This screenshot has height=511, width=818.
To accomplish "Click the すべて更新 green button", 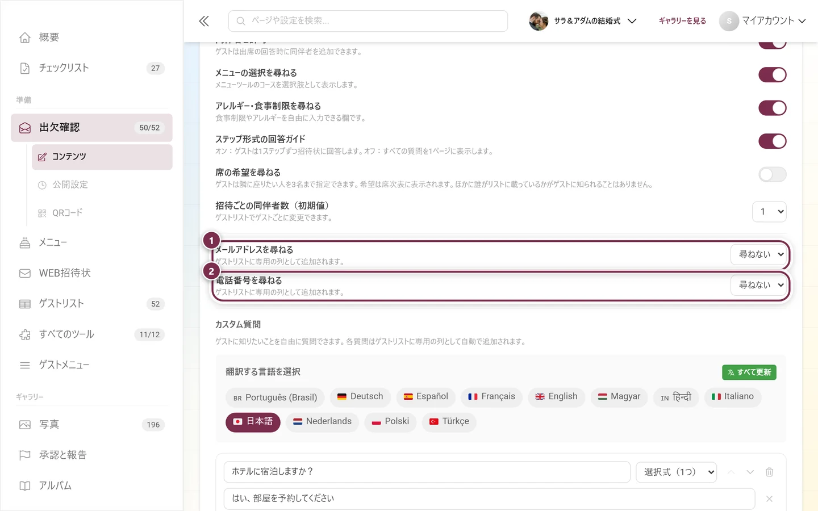I will (x=749, y=372).
